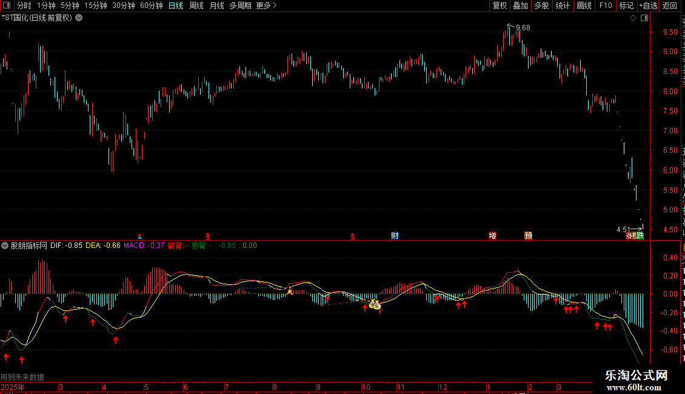Click the 顶背 divergence label
The image size is (685, 394).
coord(201,245)
